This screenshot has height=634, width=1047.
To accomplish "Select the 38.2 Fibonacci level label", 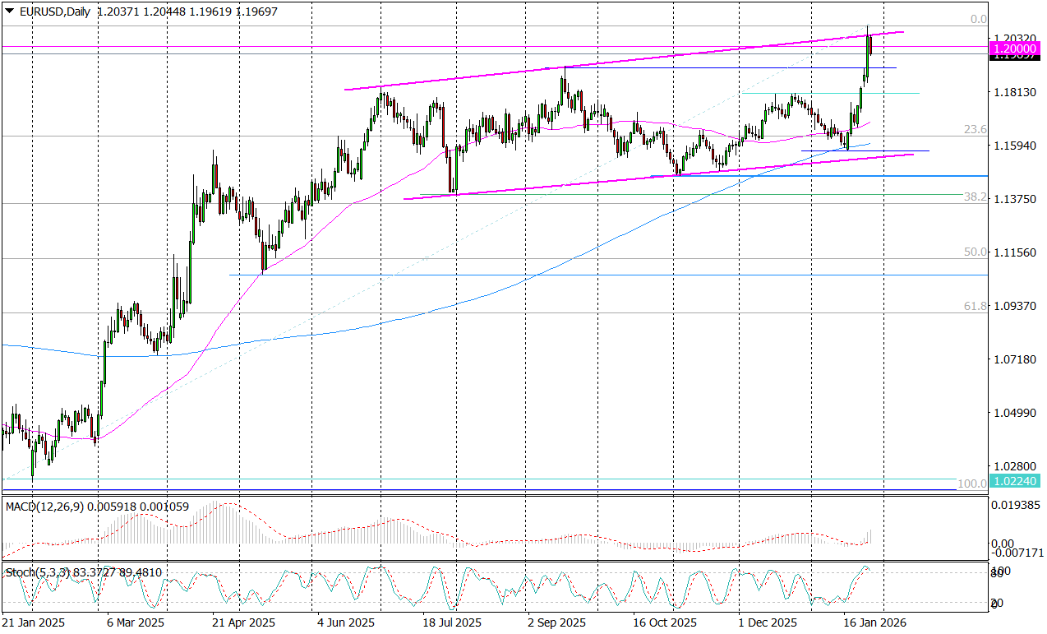I will coord(975,197).
